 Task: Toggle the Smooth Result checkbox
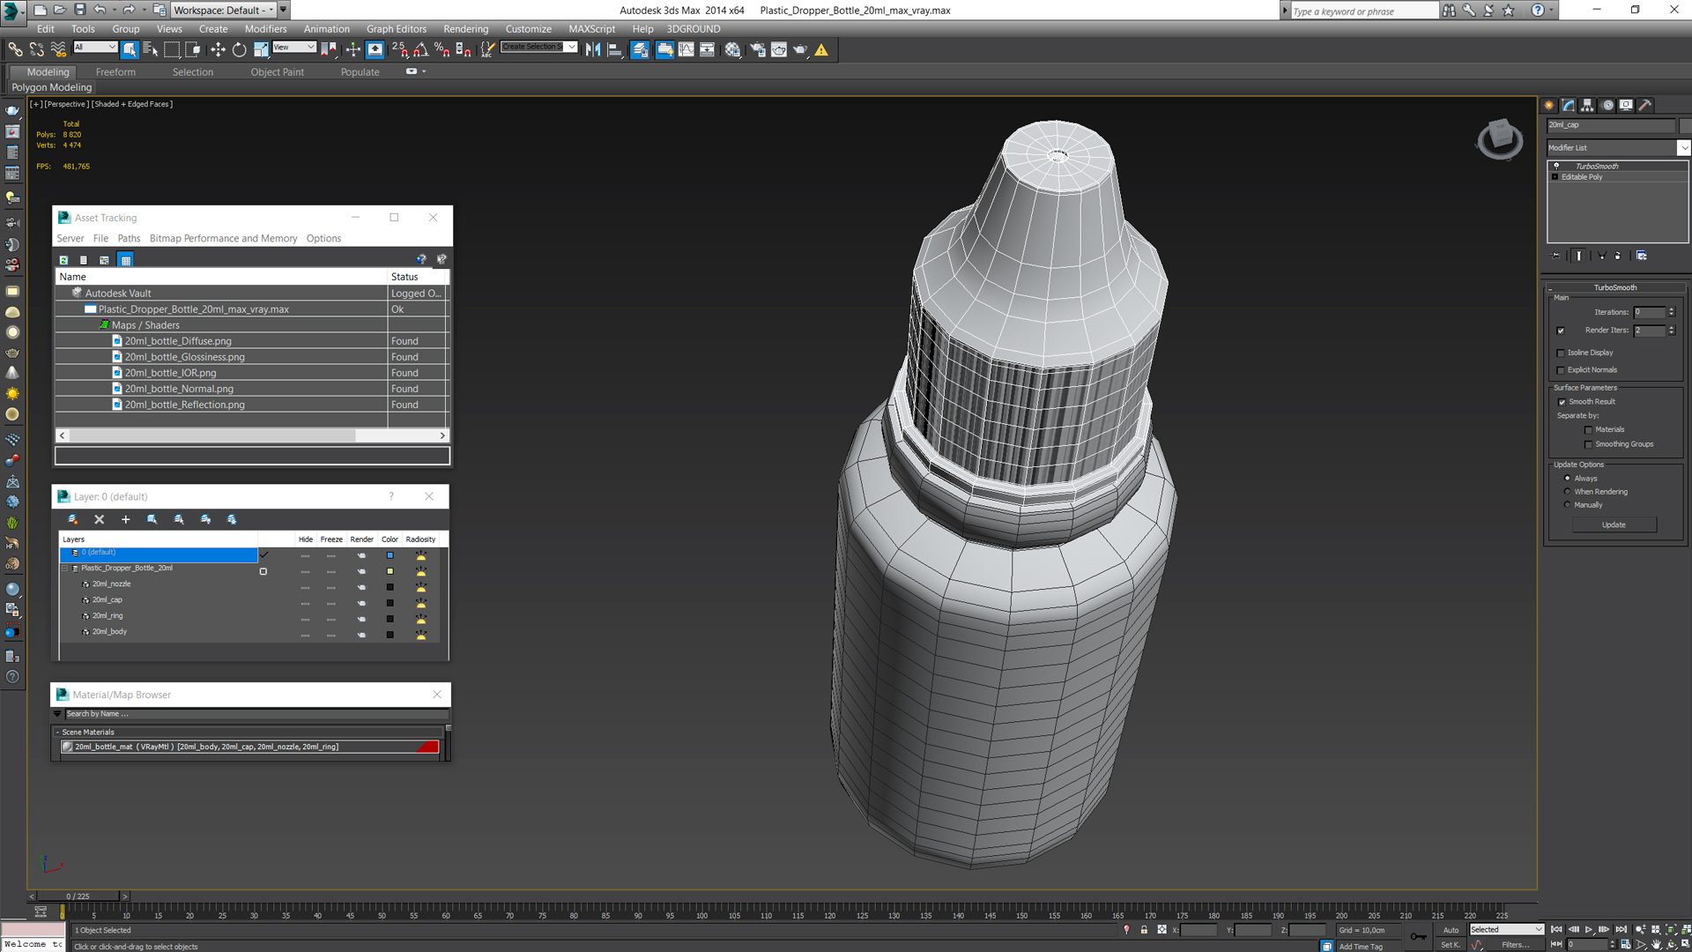(1562, 402)
